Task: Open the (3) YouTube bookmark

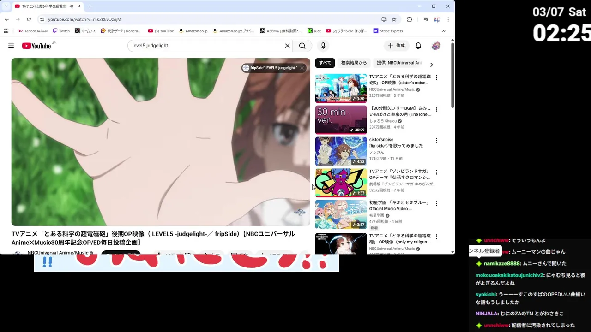Action: tap(161, 31)
